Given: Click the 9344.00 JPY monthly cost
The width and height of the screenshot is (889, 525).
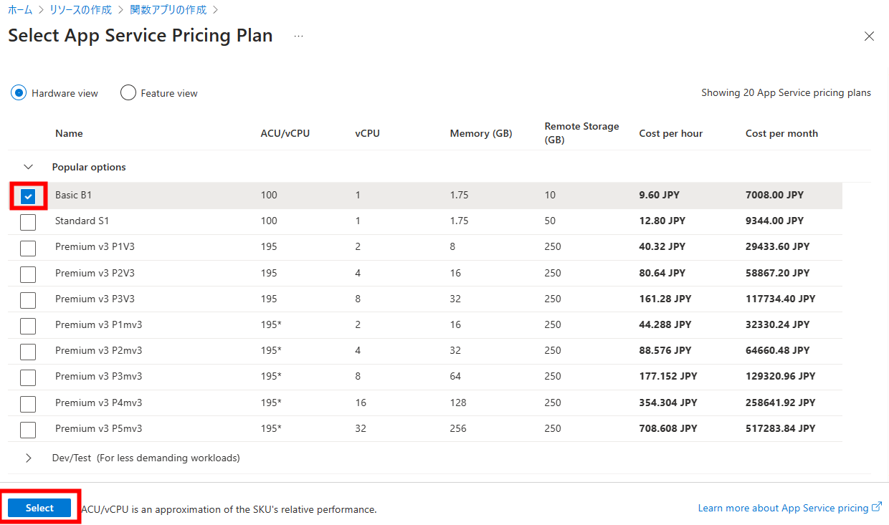Looking at the screenshot, I should (774, 221).
